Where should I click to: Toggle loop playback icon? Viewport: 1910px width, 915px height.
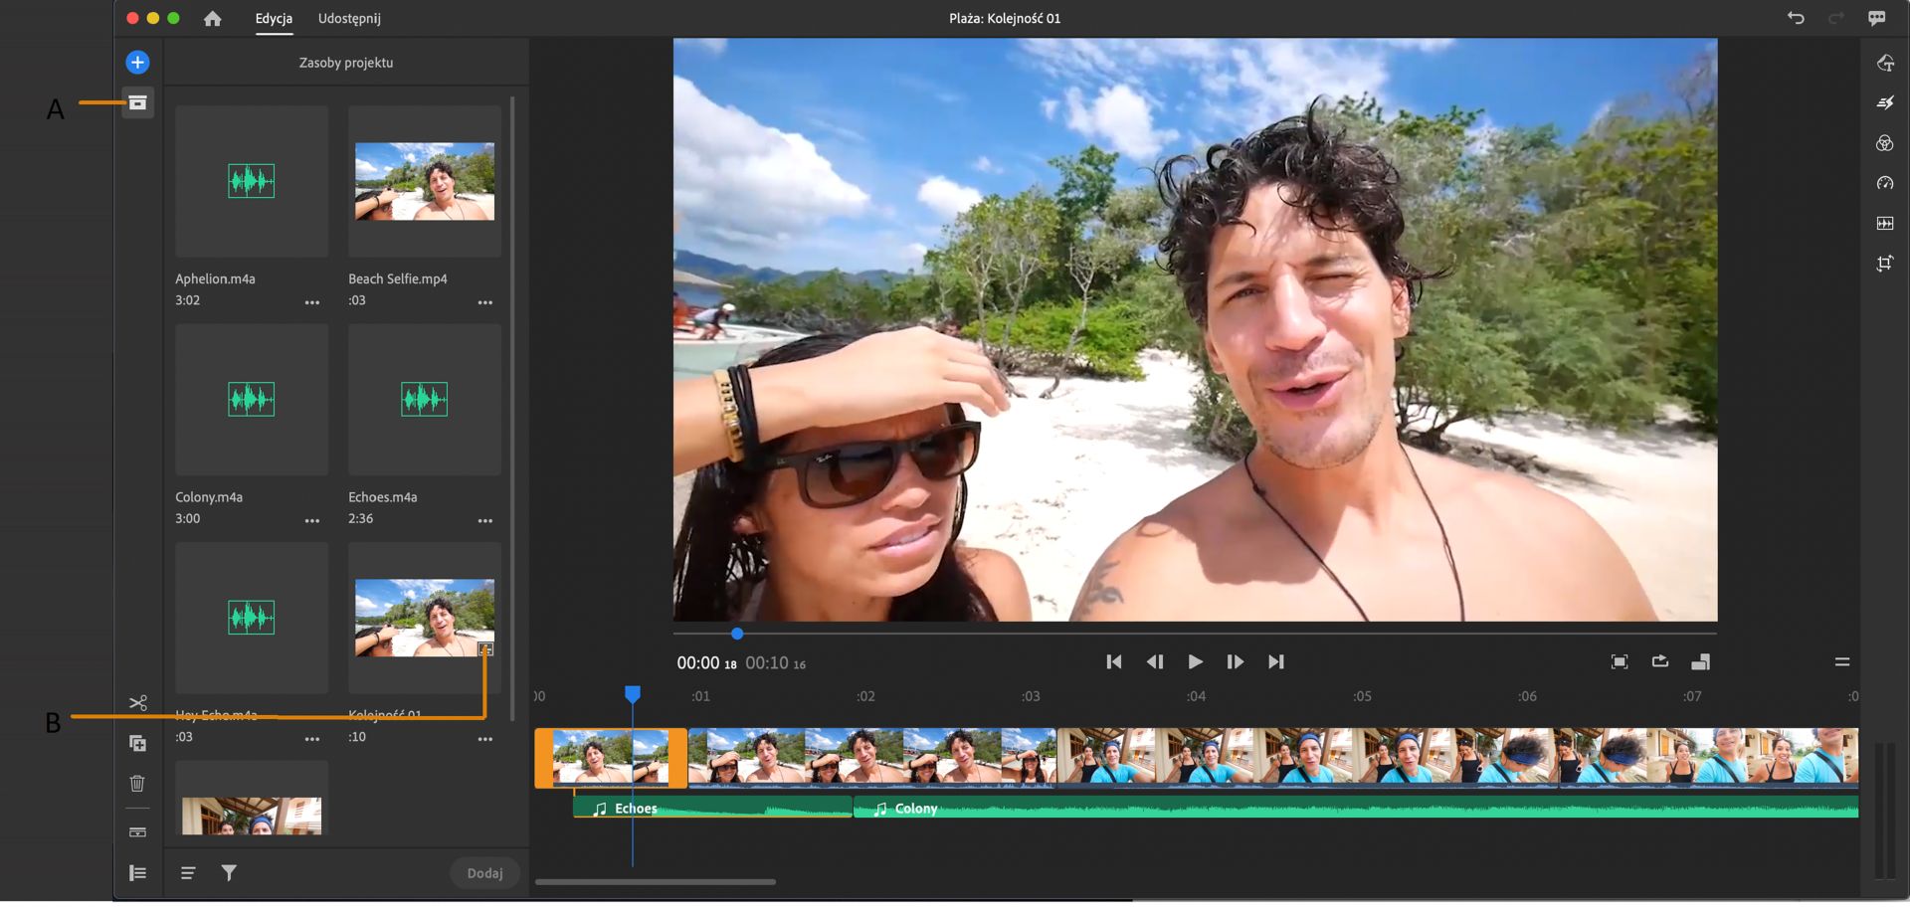(x=1660, y=661)
